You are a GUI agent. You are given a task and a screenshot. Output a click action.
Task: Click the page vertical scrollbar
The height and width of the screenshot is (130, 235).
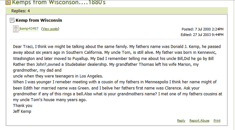click(x=234, y=65)
